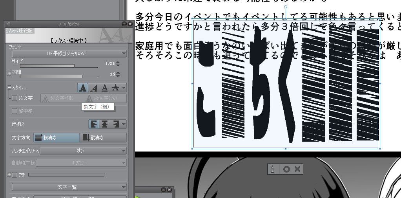Increase 字間 value with up arrow

click(118, 73)
